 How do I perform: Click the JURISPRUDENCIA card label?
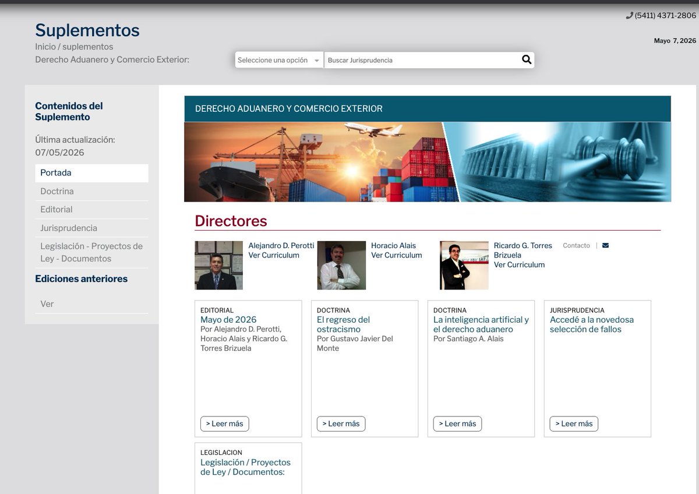click(577, 310)
